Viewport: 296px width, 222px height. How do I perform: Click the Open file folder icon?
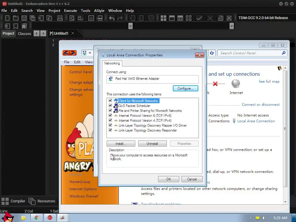(x=16, y=18)
